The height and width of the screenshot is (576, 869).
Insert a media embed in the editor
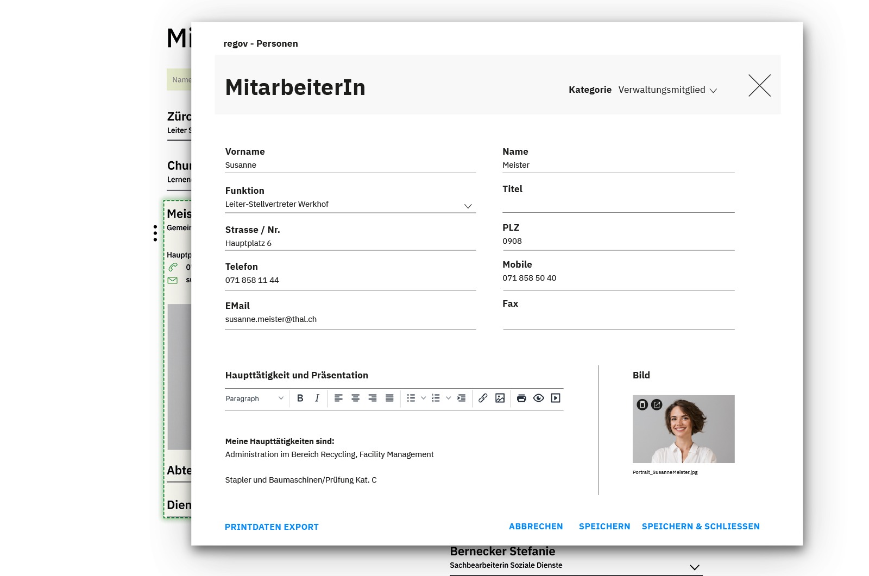point(555,398)
